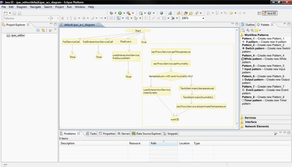Minimize the diagram editor pane
292x167 pixels.
point(233,24)
